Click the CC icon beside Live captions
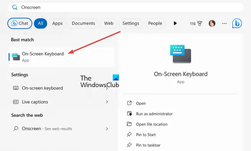The height and width of the screenshot is (151, 251). (16, 102)
